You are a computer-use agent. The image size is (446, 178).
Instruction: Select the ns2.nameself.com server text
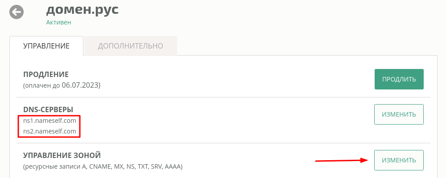tap(50, 131)
